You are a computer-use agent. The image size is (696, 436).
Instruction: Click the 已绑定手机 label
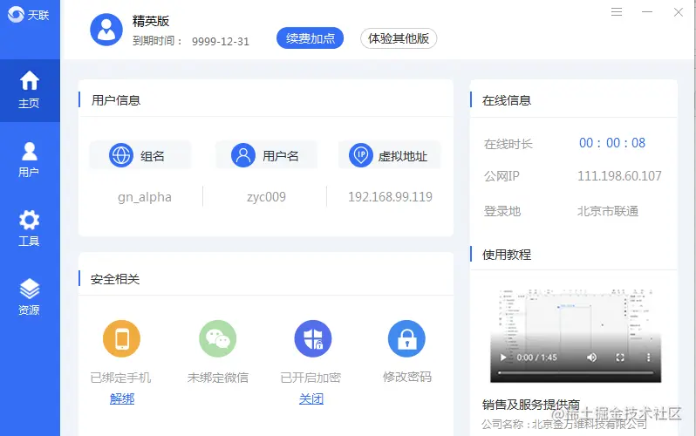(x=120, y=378)
